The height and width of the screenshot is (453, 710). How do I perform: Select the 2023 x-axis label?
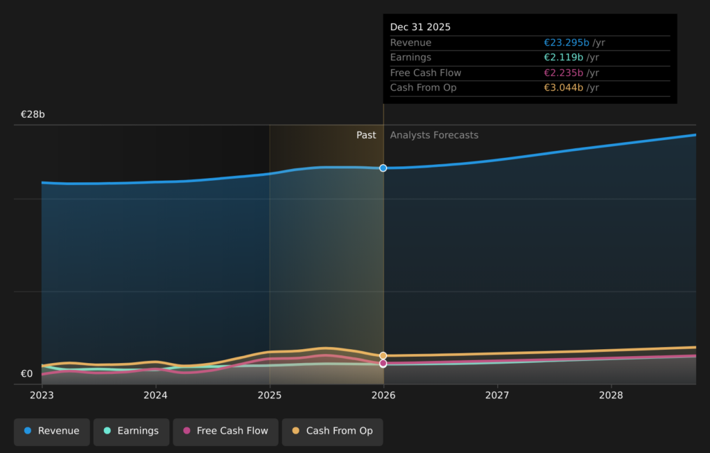(42, 395)
